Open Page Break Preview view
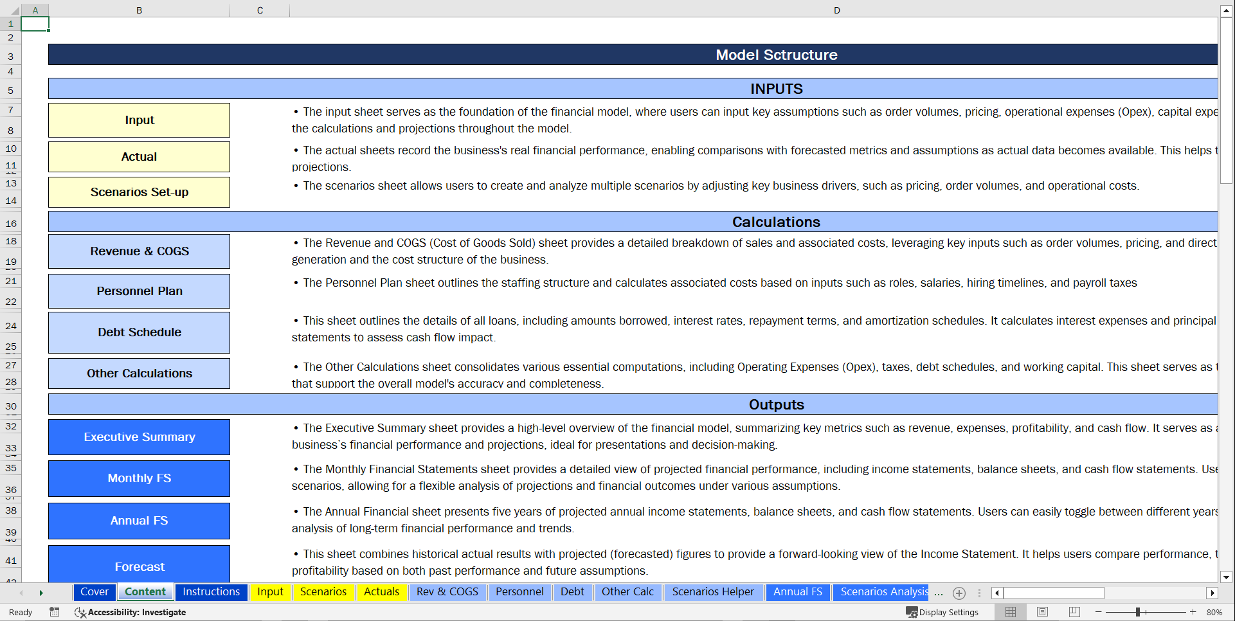The width and height of the screenshot is (1235, 621). pyautogui.click(x=1073, y=612)
